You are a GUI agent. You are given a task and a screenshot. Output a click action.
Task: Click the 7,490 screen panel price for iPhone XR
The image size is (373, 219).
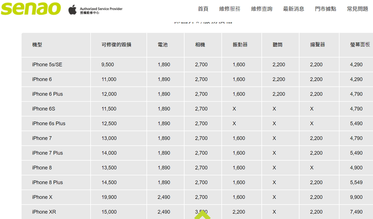point(356,212)
